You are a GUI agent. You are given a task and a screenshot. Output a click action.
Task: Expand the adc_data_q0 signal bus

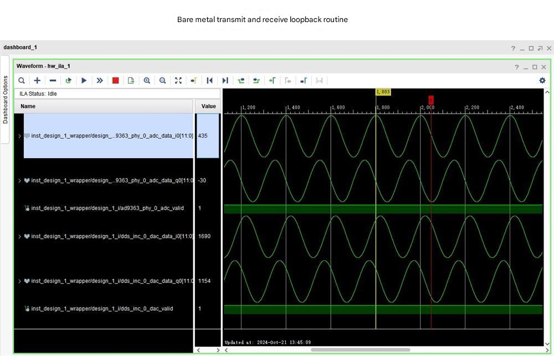pyautogui.click(x=20, y=181)
